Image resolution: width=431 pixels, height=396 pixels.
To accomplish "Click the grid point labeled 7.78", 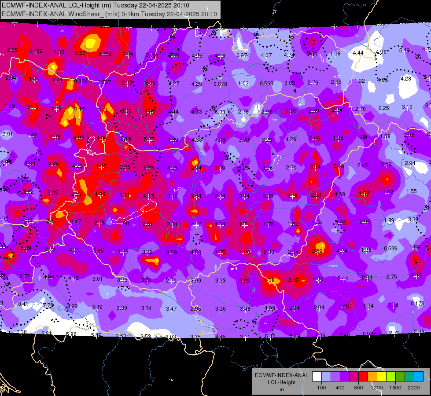I will click(48, 305).
